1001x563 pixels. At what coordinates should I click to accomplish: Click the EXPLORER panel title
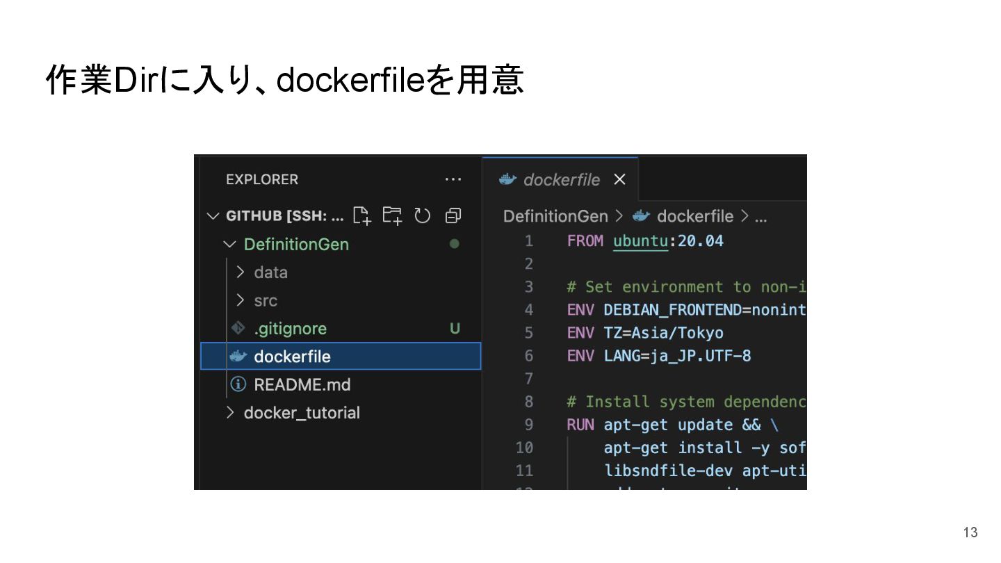[x=262, y=179]
